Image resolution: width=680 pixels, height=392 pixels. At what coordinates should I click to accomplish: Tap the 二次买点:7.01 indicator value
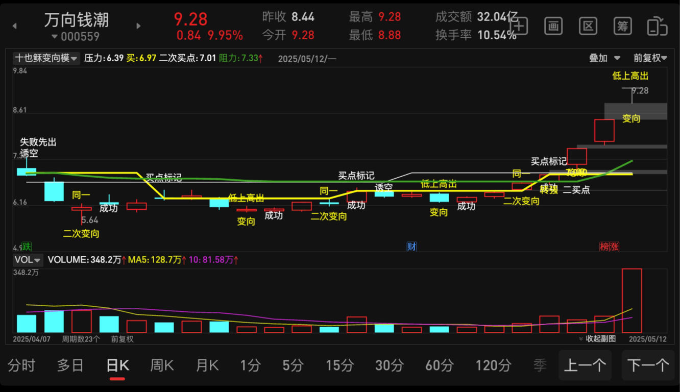click(x=188, y=58)
